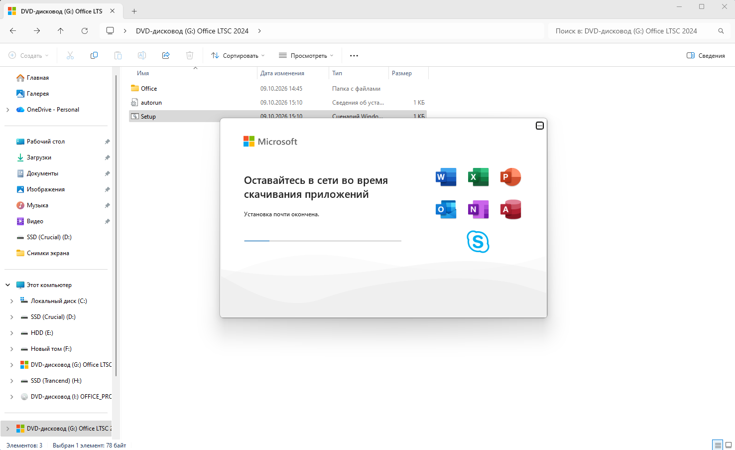This screenshot has height=450, width=735.
Task: Click the Microsoft logo in installer
Action: click(x=270, y=142)
